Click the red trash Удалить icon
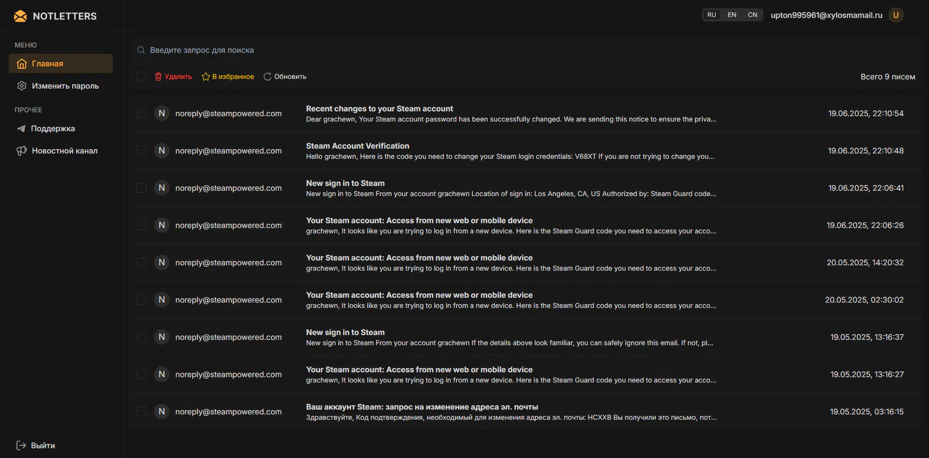929x458 pixels. [158, 76]
